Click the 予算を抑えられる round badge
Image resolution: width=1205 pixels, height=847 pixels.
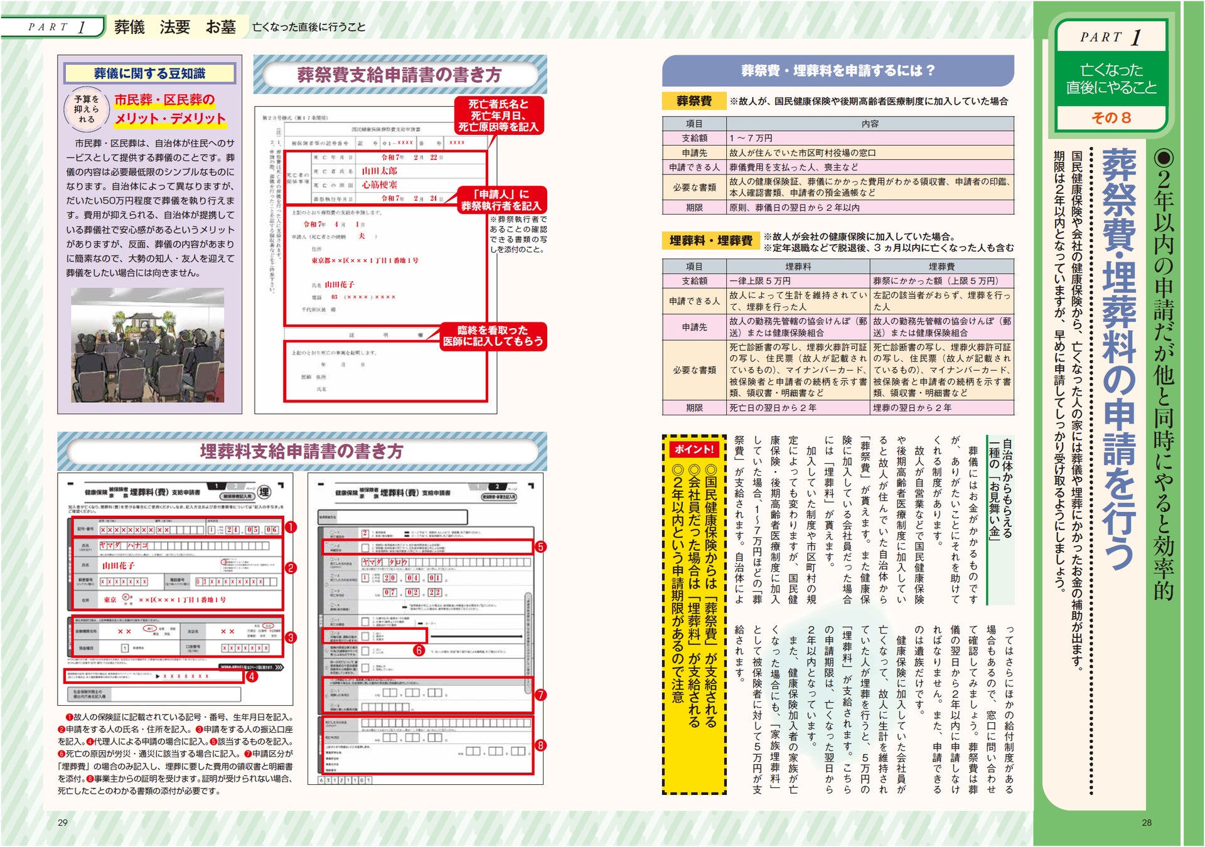tap(87, 109)
